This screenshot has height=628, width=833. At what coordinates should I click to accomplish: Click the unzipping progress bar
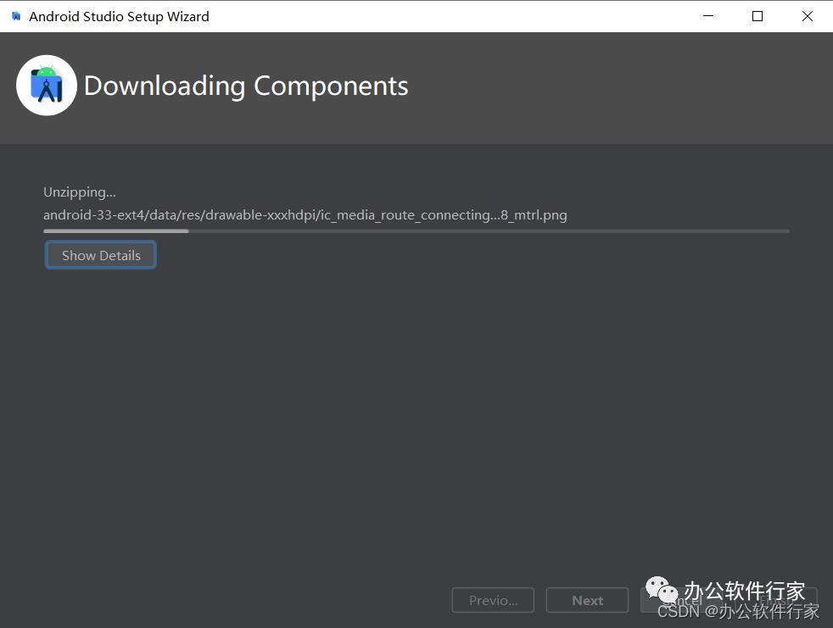click(416, 231)
